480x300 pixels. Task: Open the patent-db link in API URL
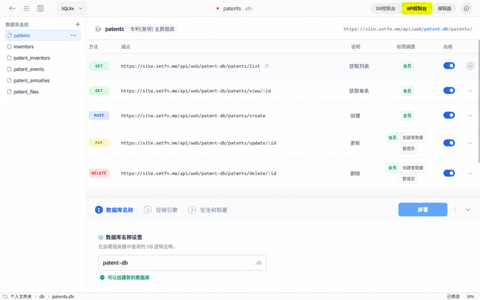pyautogui.click(x=436, y=29)
